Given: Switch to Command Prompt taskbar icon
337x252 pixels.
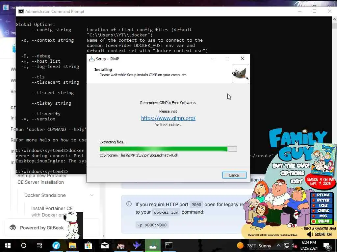Looking at the screenshot, I should (169, 245).
